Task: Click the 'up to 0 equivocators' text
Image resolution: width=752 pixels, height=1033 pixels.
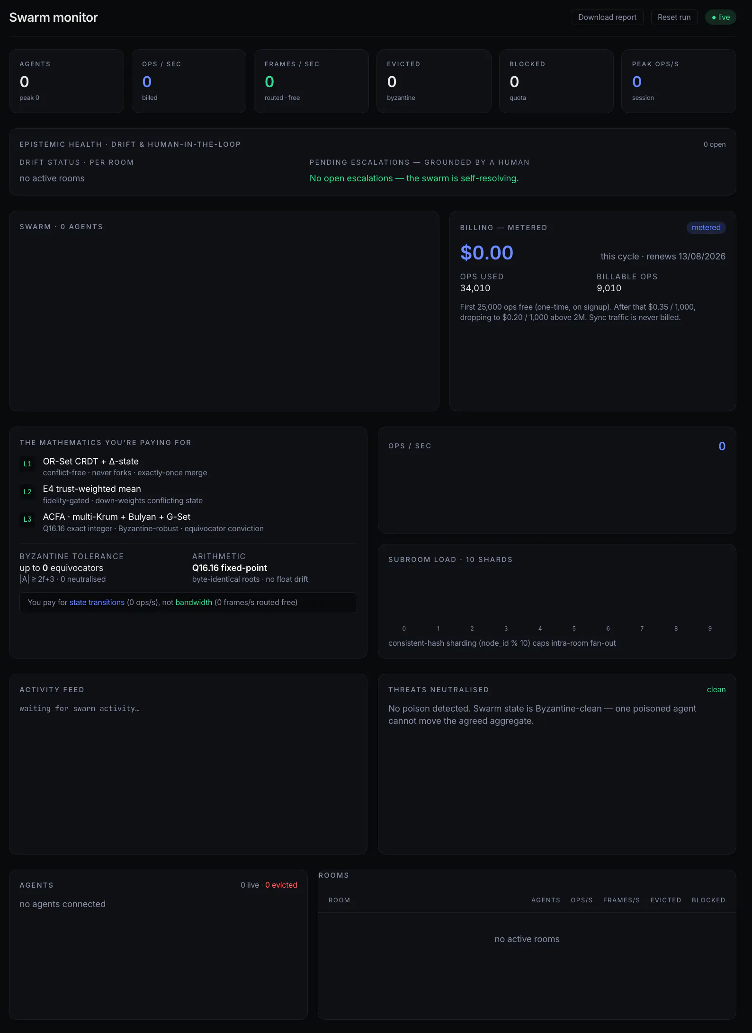Action: point(61,568)
